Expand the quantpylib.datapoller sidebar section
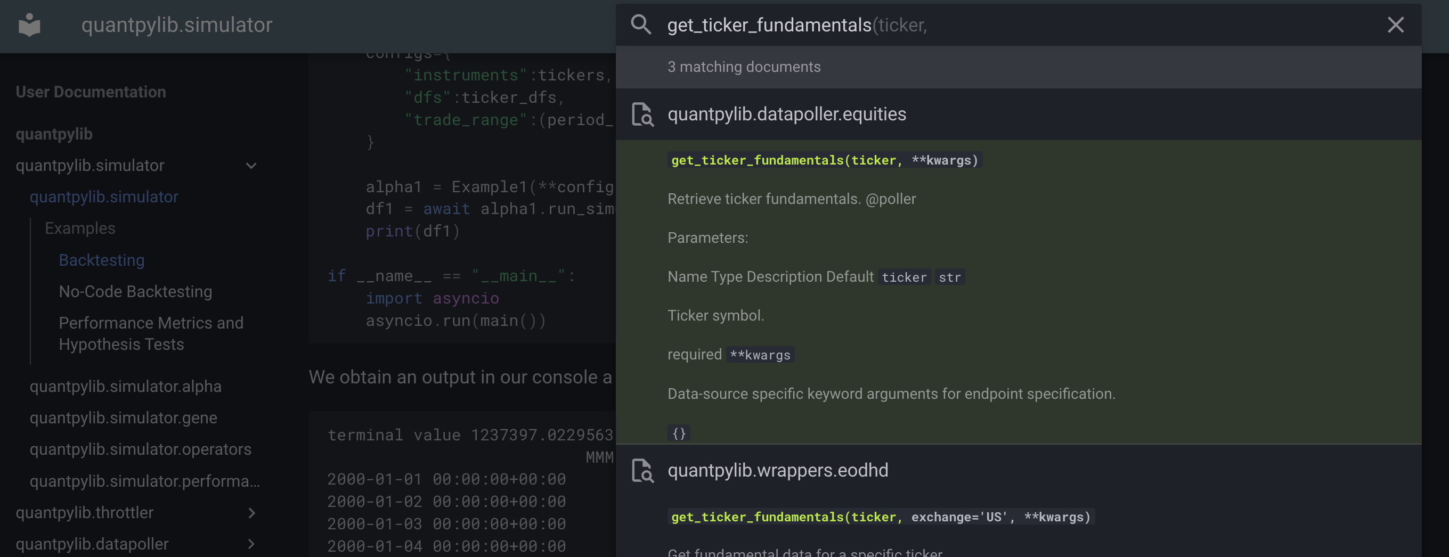Screen dimensions: 1449x557 pyautogui.click(x=251, y=544)
